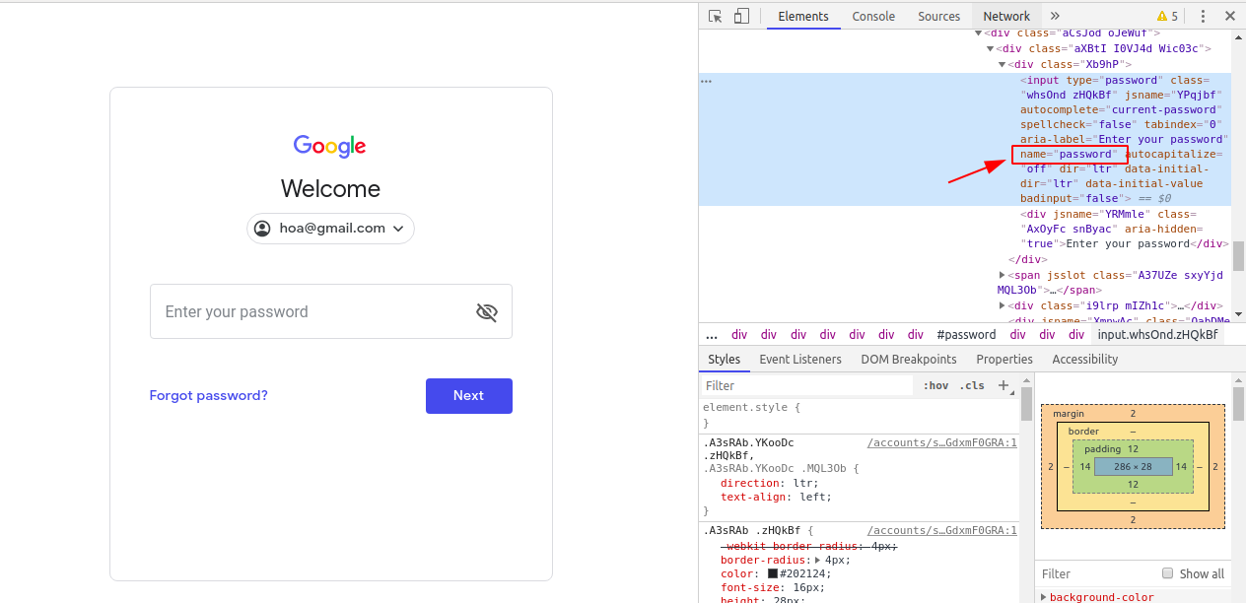The height and width of the screenshot is (603, 1246).
Task: Switch to the Elements tab
Action: (803, 16)
